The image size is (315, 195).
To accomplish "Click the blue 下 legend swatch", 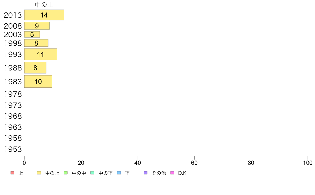I will 119,173.
